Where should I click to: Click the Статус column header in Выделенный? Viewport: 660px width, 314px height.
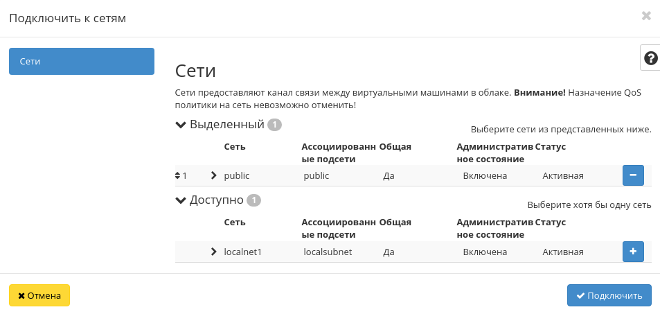tap(551, 146)
